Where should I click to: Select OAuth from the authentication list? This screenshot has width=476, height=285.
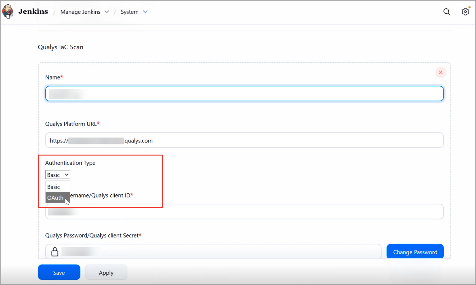[x=58, y=198]
